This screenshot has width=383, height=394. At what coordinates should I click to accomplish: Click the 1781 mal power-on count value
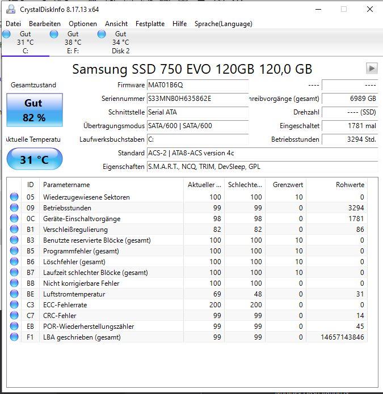click(x=350, y=126)
